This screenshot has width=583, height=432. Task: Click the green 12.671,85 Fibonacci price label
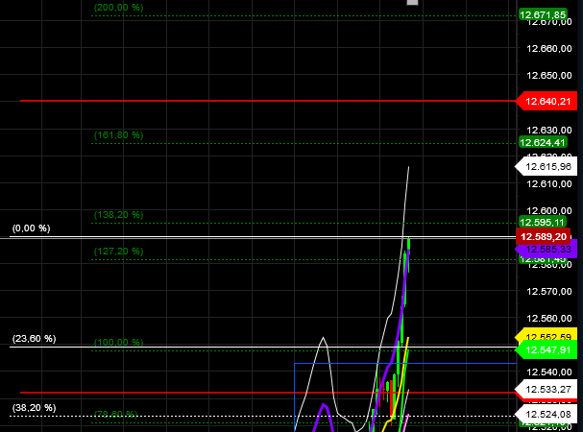pos(543,14)
